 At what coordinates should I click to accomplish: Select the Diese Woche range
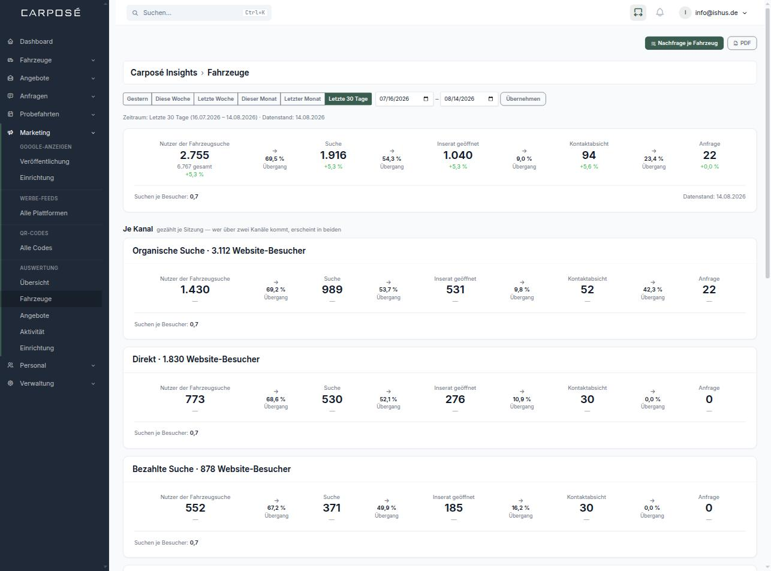173,99
